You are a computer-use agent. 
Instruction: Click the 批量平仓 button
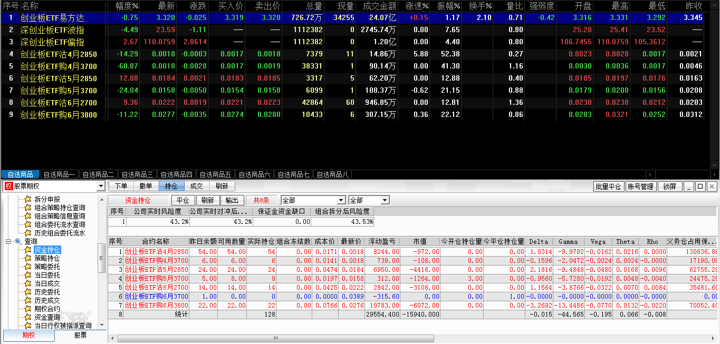click(x=608, y=186)
